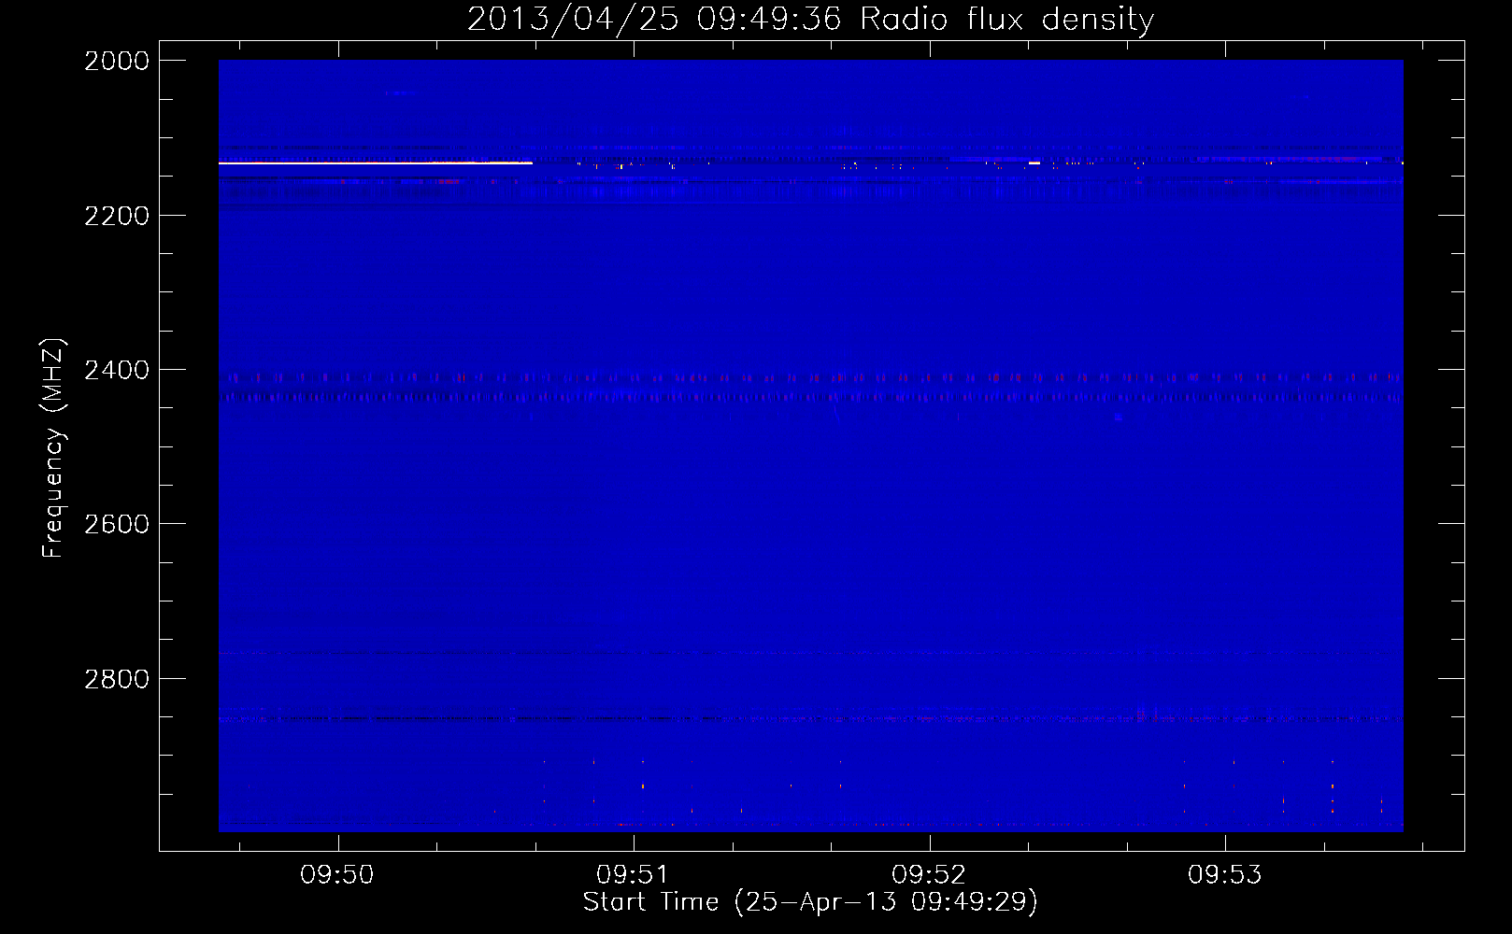Click the 09:51 time tick label
This screenshot has width=1512, height=934.
[634, 874]
